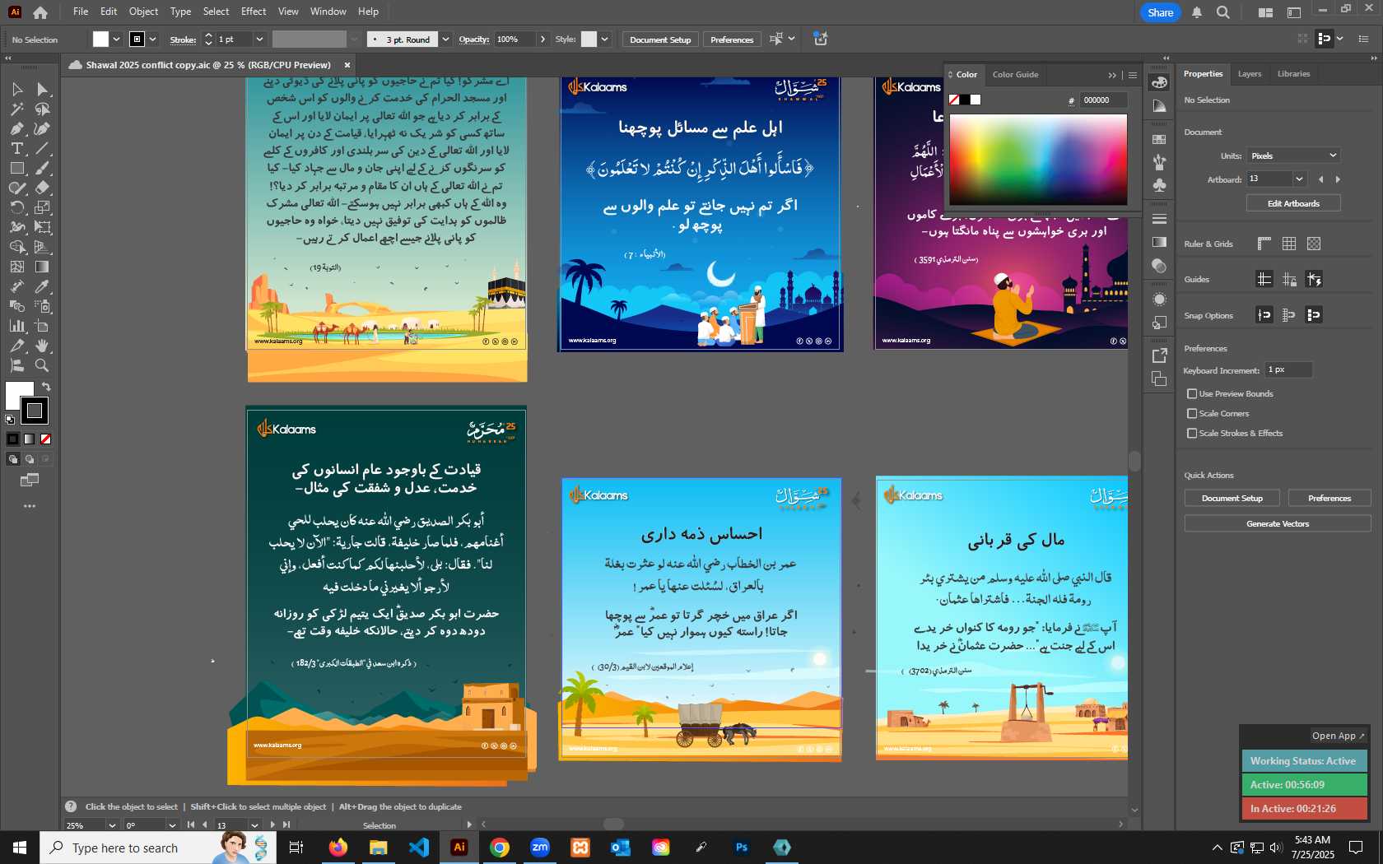The image size is (1383, 864).
Task: Select the Column Graph tool
Action: click(17, 326)
